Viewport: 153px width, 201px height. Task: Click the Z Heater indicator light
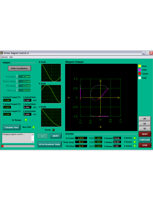tap(134, 146)
